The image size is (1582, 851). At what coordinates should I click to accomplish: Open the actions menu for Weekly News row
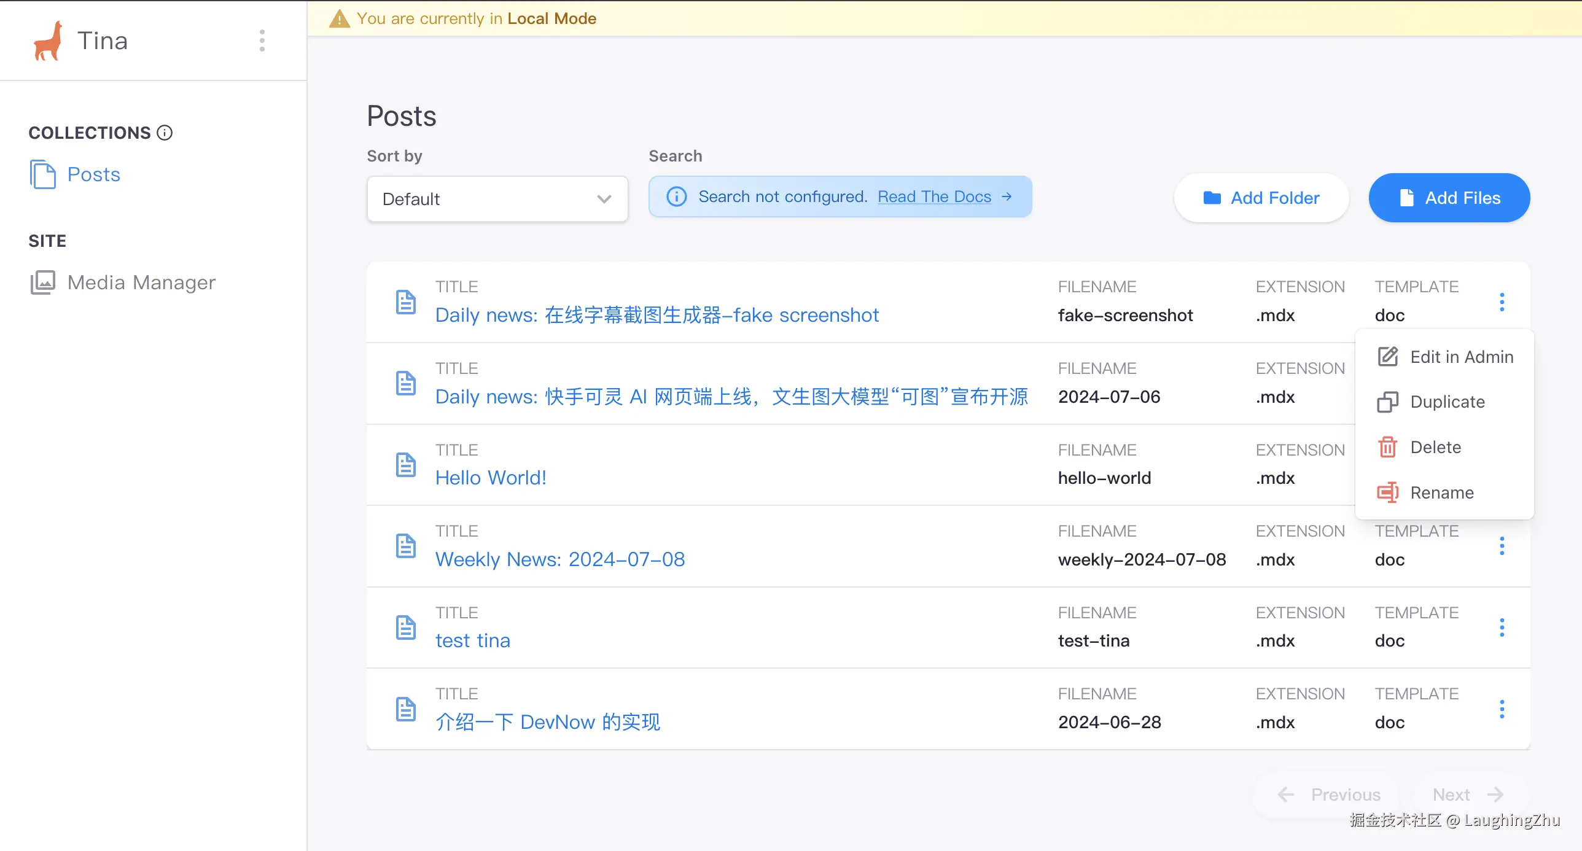click(1503, 546)
